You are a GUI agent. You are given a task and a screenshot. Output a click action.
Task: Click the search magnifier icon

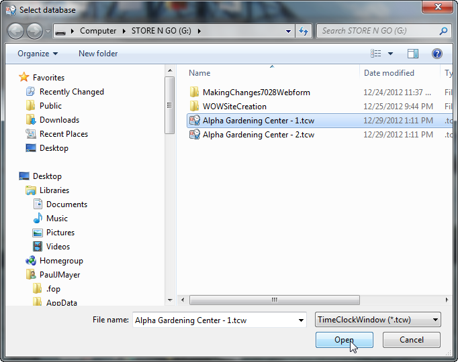tap(443, 31)
